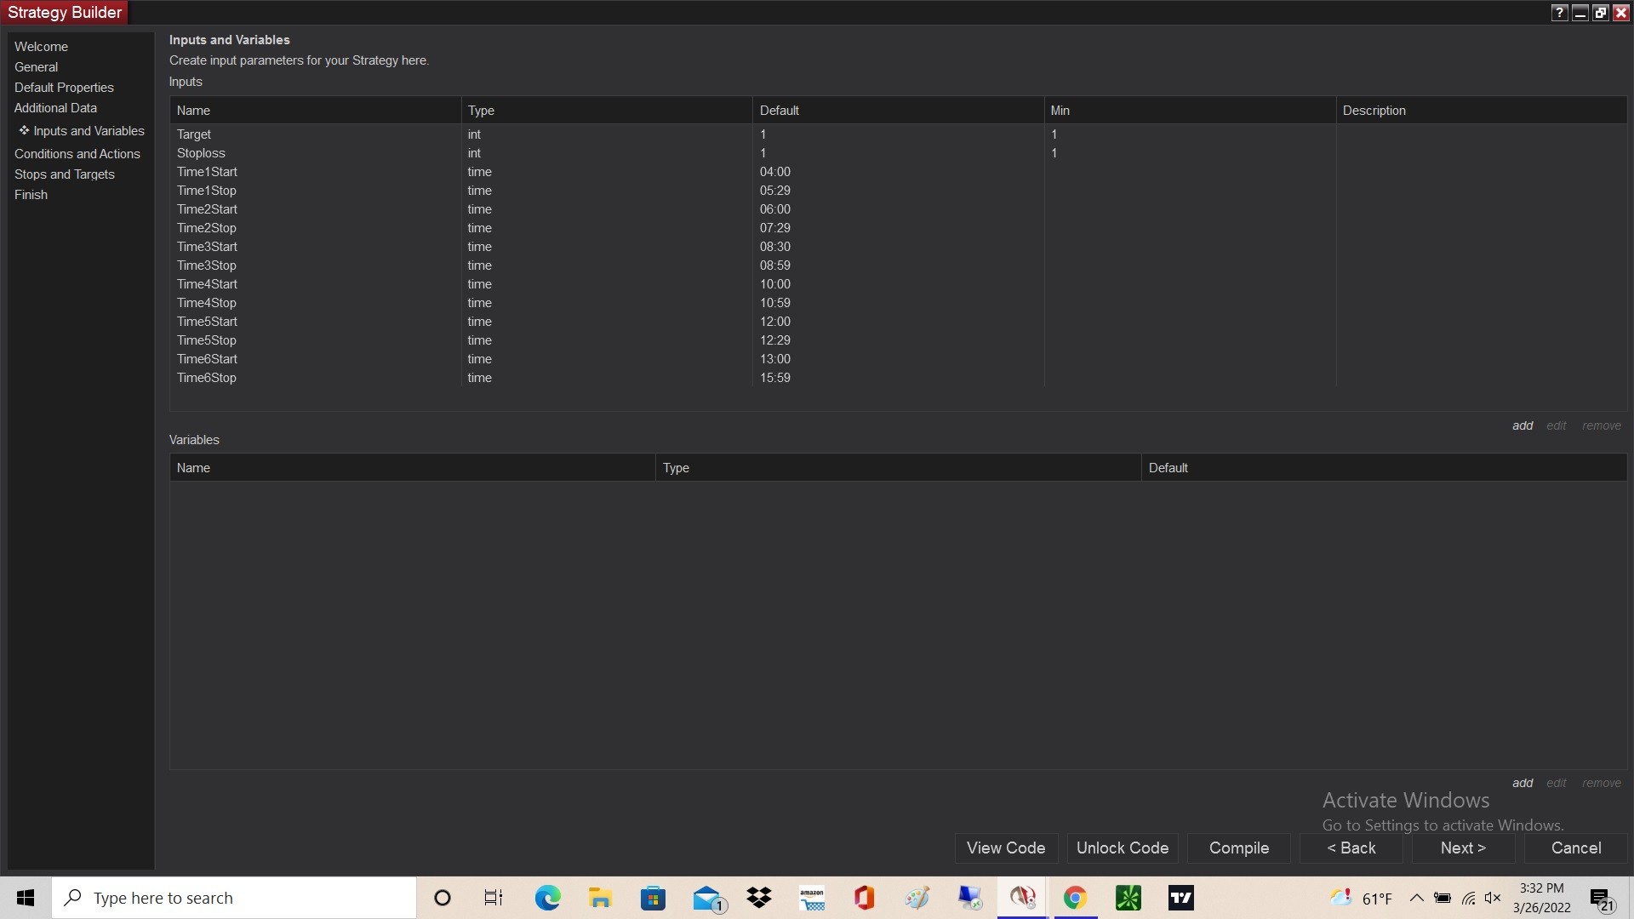Switch to Default Properties section
1634x919 pixels.
pyautogui.click(x=64, y=88)
